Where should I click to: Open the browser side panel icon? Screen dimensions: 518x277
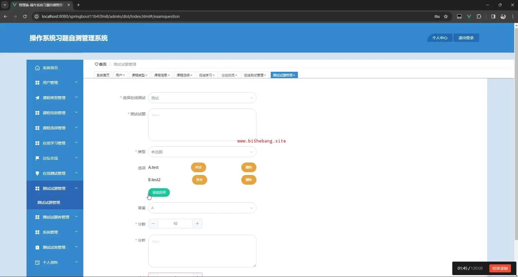(493, 16)
